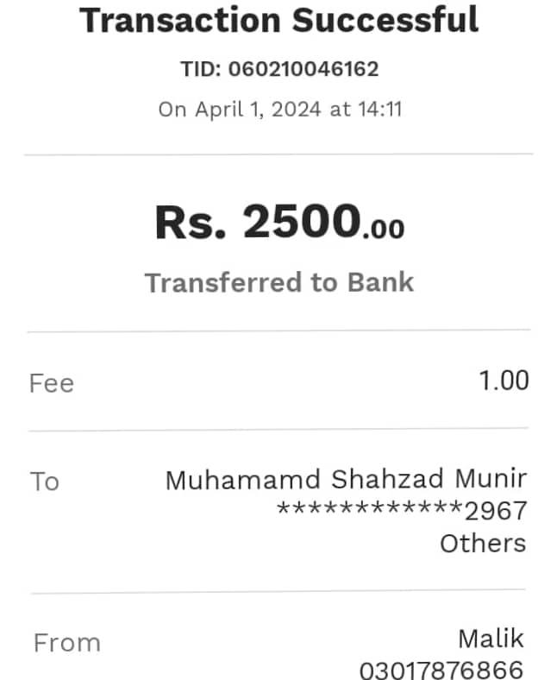Select the TID number 060210046162

pos(303,68)
